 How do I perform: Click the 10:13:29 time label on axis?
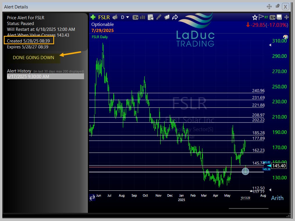click(x=245, y=198)
